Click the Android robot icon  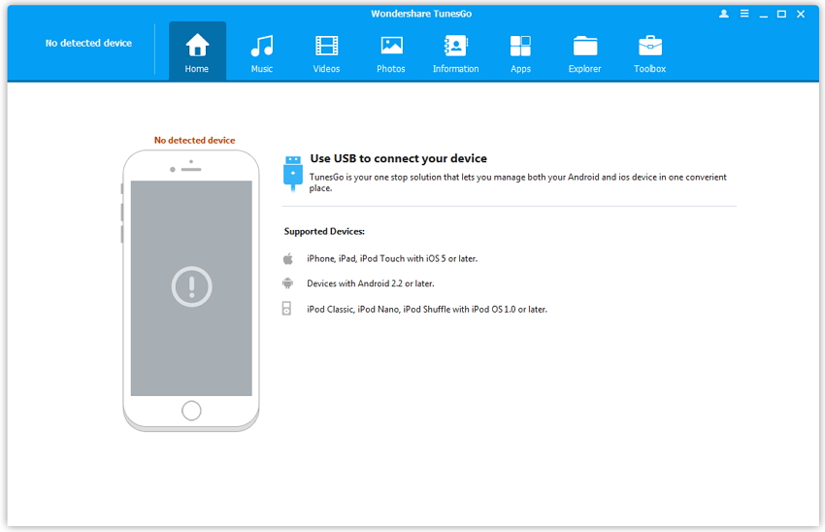(x=287, y=283)
